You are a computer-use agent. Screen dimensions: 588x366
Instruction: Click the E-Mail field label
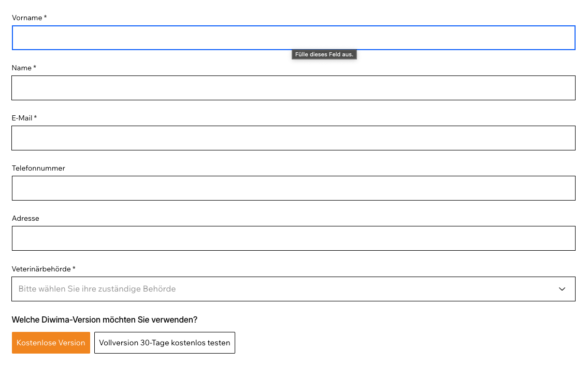(x=22, y=118)
